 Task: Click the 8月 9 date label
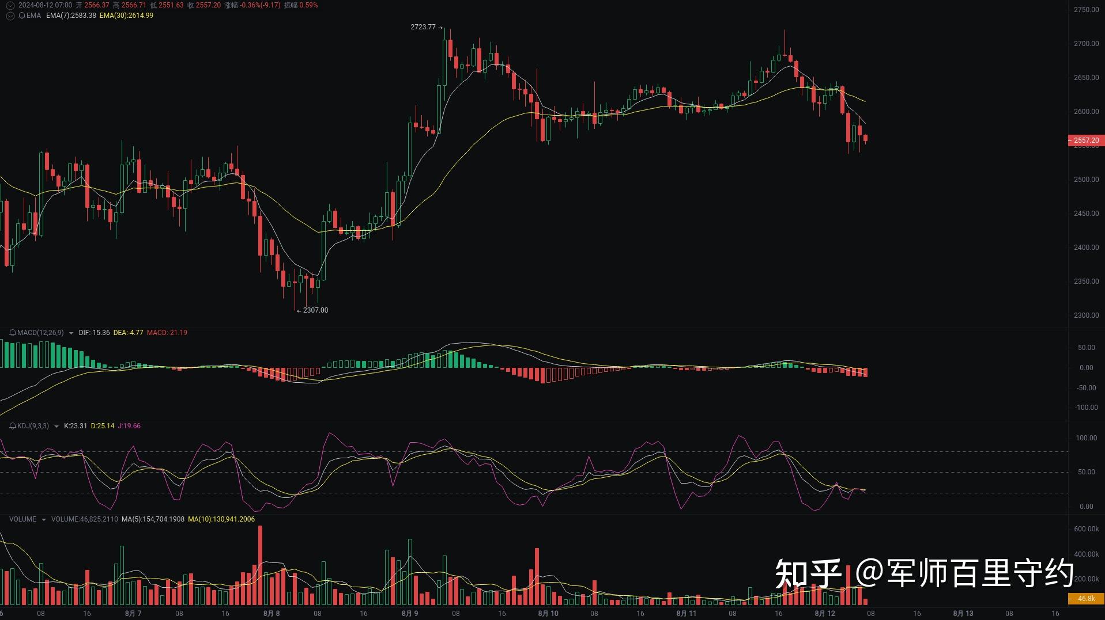tap(410, 614)
